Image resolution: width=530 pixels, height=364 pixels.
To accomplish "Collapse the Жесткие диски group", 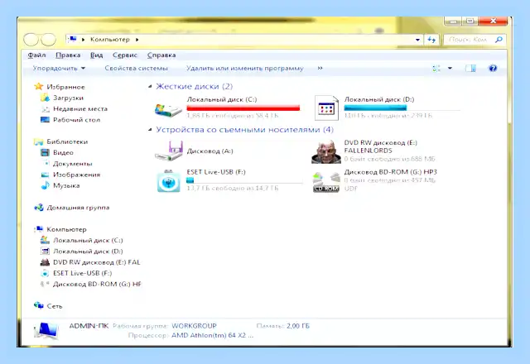I will pos(150,86).
